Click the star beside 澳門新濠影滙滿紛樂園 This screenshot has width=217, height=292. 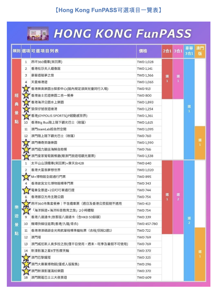point(26,271)
